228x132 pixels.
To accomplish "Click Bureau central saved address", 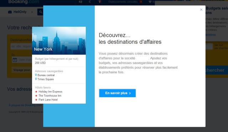I will click(x=46, y=75).
